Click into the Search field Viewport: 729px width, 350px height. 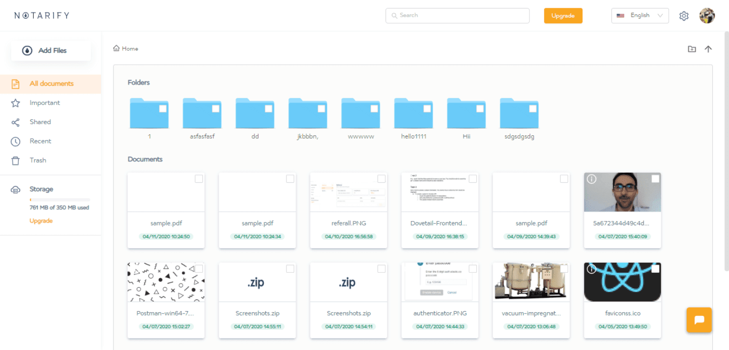coord(457,15)
